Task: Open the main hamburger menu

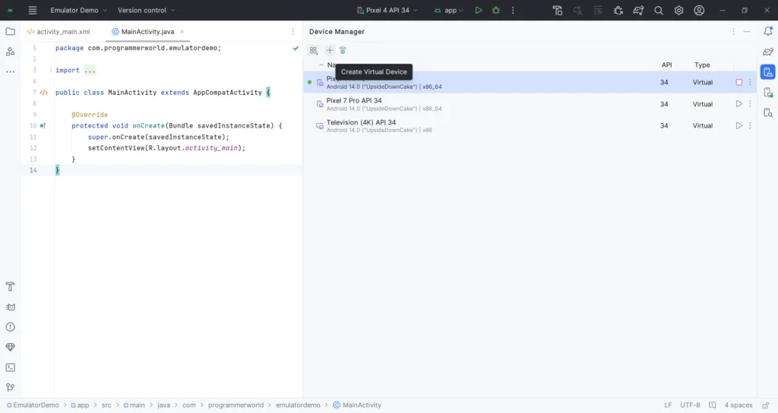Action: coord(32,11)
